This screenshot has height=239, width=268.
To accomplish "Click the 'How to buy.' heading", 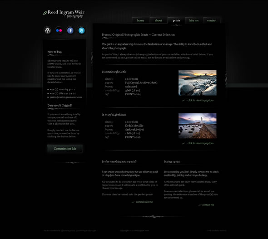I will pyautogui.click(x=55, y=52).
